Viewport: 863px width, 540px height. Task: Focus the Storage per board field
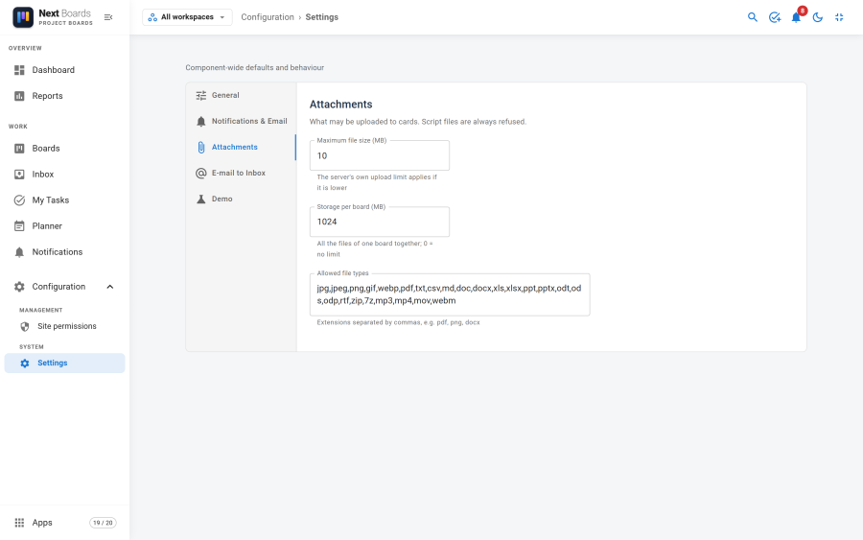point(380,222)
